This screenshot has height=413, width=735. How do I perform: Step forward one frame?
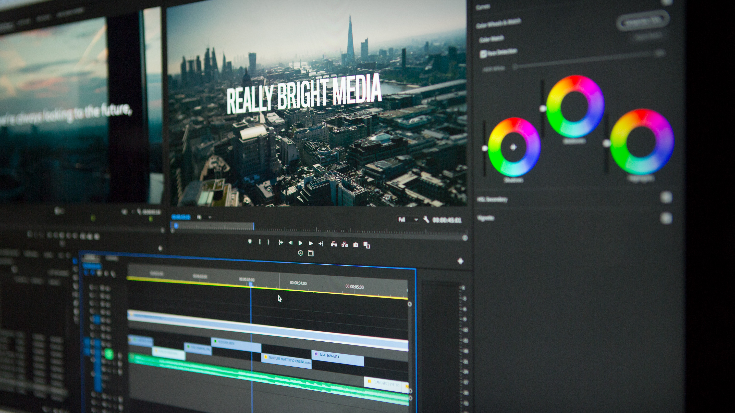311,243
